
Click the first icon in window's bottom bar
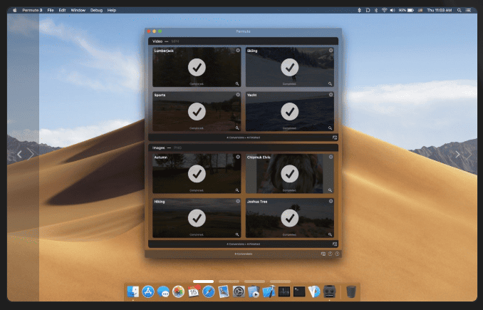[x=323, y=254]
